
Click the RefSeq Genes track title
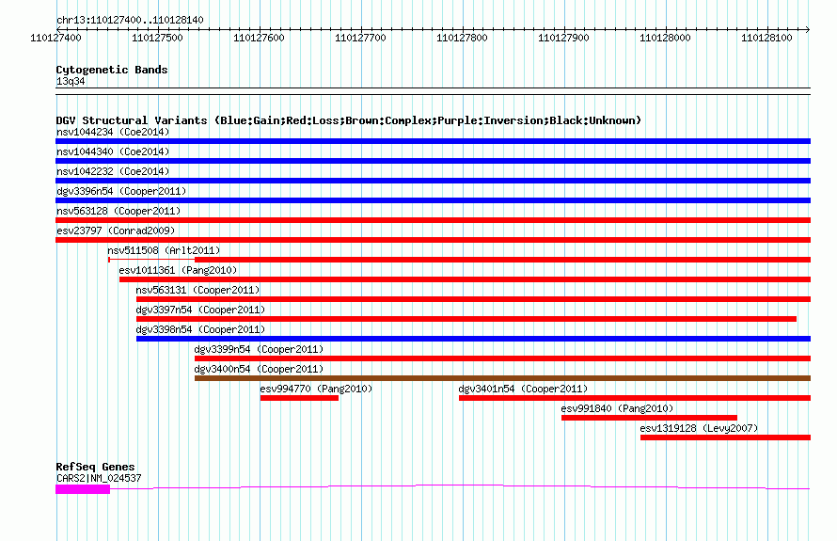tap(95, 467)
